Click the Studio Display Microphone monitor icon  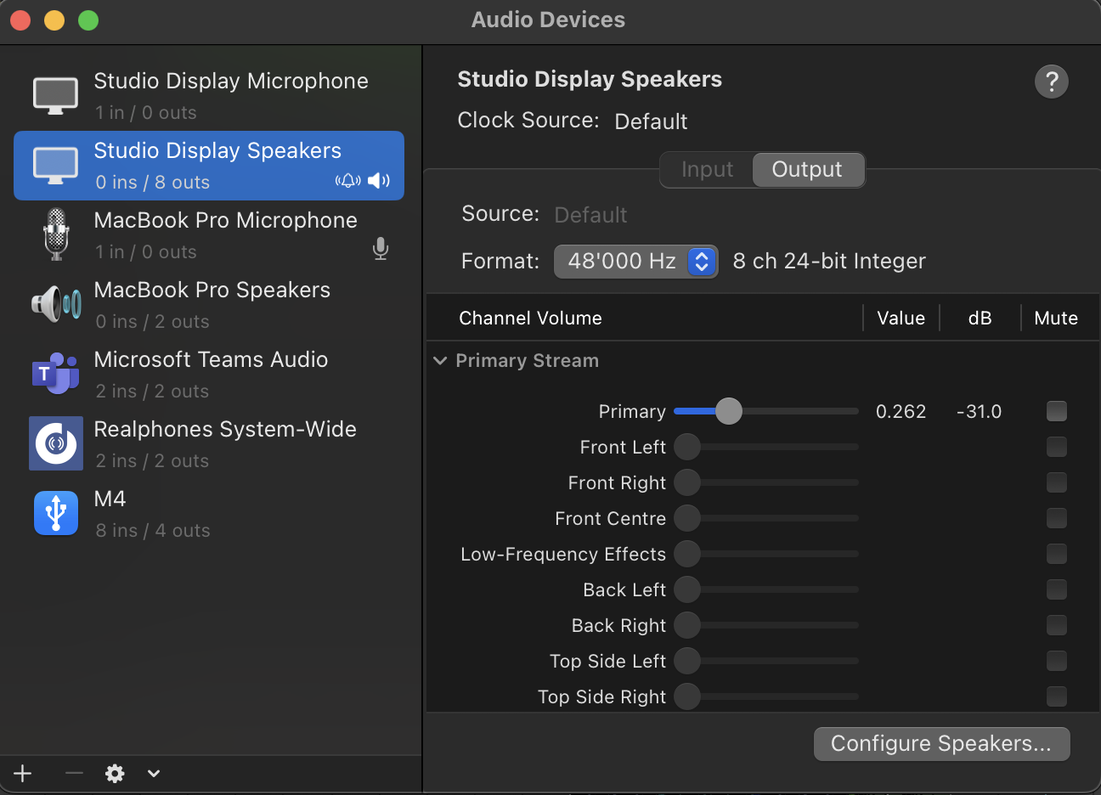pyautogui.click(x=55, y=96)
